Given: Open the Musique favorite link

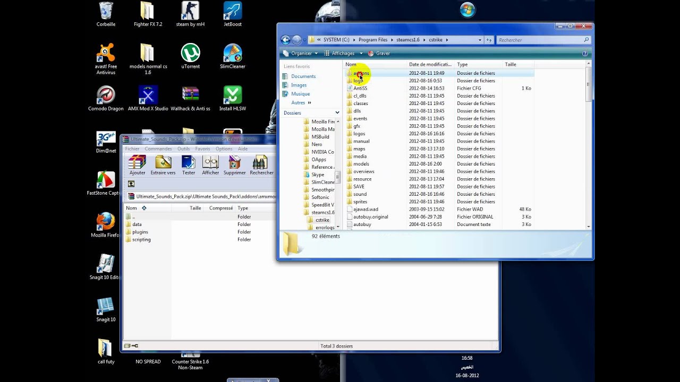Looking at the screenshot, I should point(300,94).
